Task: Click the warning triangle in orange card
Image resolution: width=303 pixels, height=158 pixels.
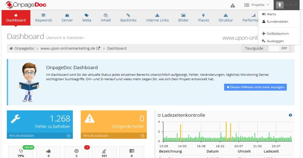Action: (90, 119)
